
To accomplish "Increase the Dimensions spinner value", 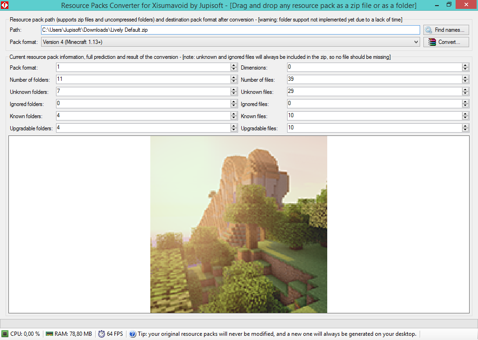I will 465,65.
